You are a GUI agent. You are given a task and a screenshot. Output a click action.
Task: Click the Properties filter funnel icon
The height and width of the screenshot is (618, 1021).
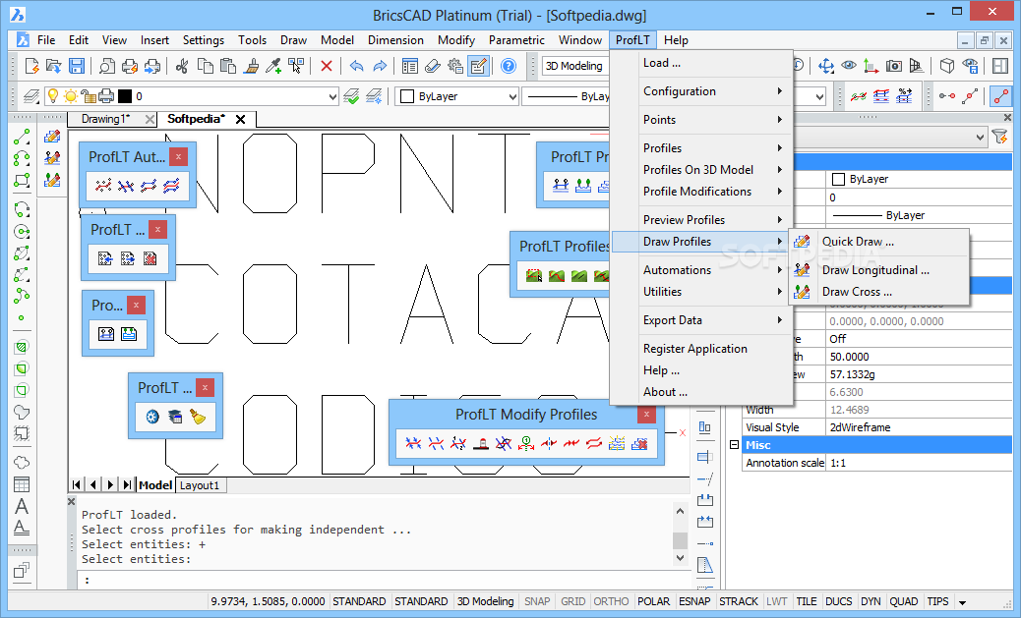998,137
